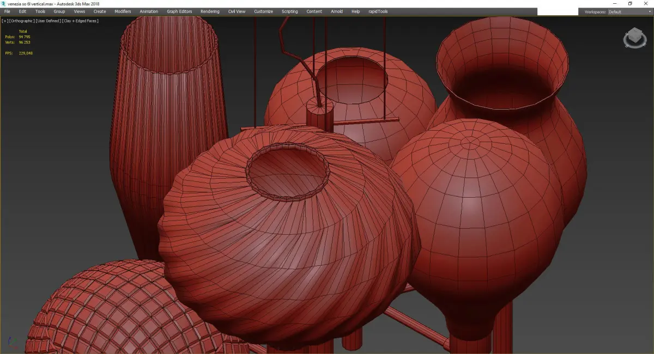Click the Polys: 94 795 statistic
Viewport: 654px width, 354px height.
pyautogui.click(x=17, y=36)
